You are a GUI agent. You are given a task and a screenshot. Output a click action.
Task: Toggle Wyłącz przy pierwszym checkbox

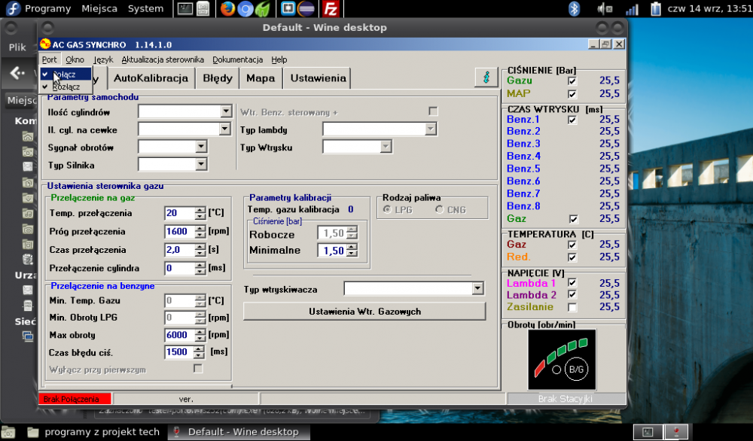click(198, 369)
